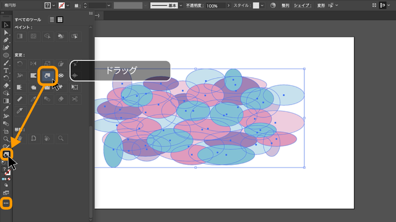The width and height of the screenshot is (396, 222).
Task: Select the Ellipse tool in the toolbar
Action: pos(6,55)
